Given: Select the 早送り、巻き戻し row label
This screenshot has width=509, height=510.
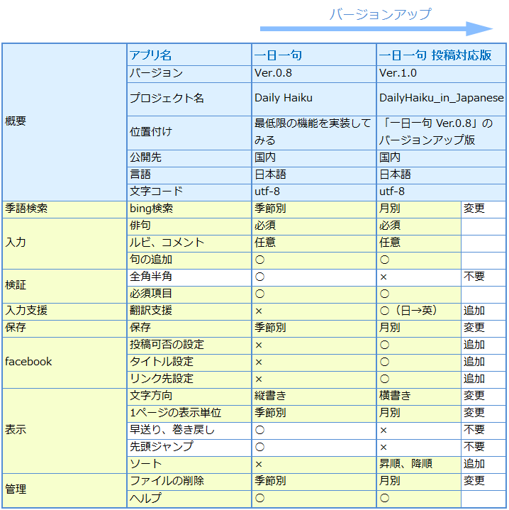Looking at the screenshot, I should 189,431.
